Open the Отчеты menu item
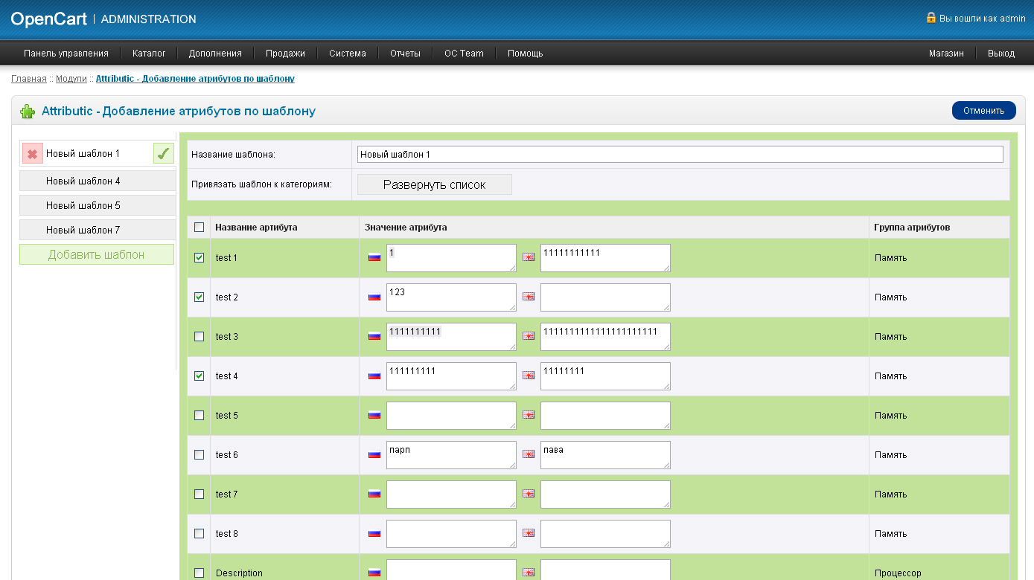Image resolution: width=1034 pixels, height=580 pixels. click(405, 54)
